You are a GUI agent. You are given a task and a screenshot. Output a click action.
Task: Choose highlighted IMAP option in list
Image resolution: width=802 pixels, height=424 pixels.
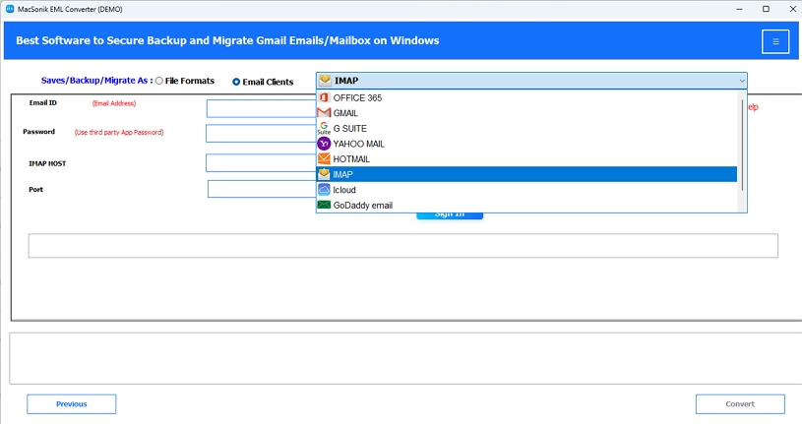(x=526, y=174)
